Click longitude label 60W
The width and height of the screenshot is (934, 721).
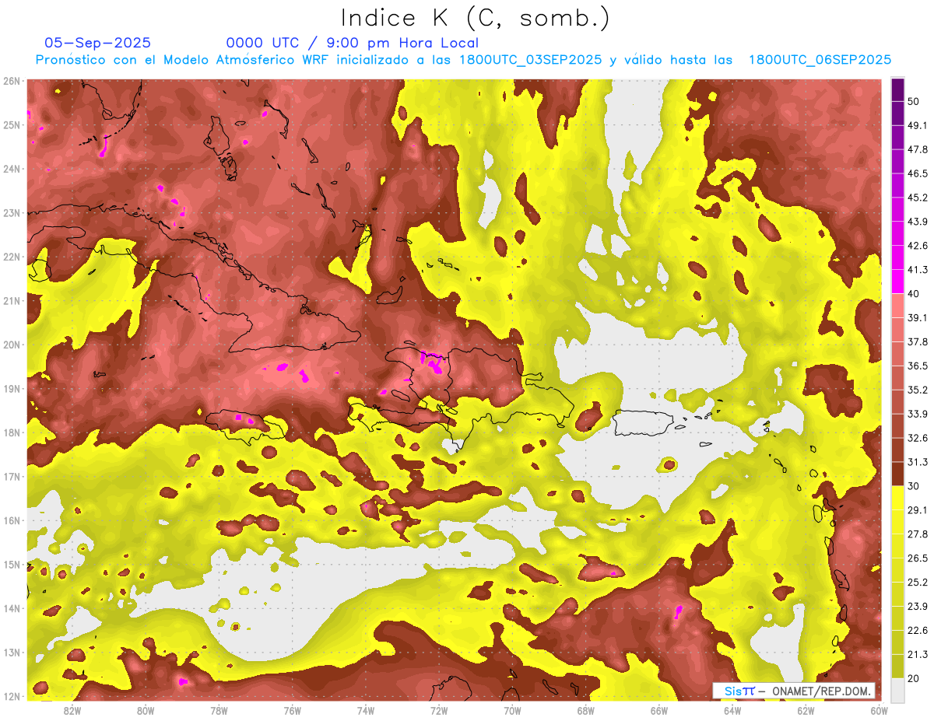(879, 710)
